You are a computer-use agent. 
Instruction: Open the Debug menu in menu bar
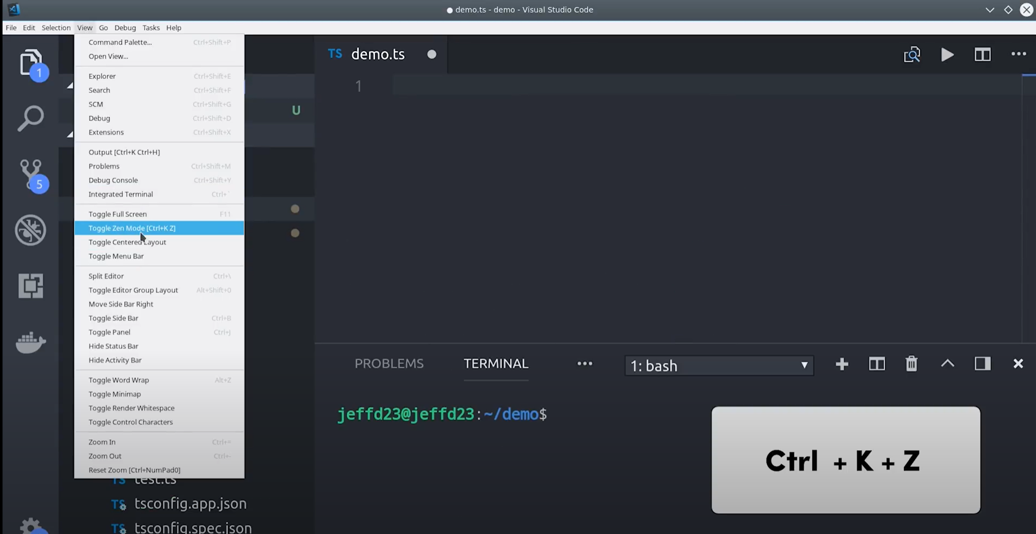tap(125, 27)
